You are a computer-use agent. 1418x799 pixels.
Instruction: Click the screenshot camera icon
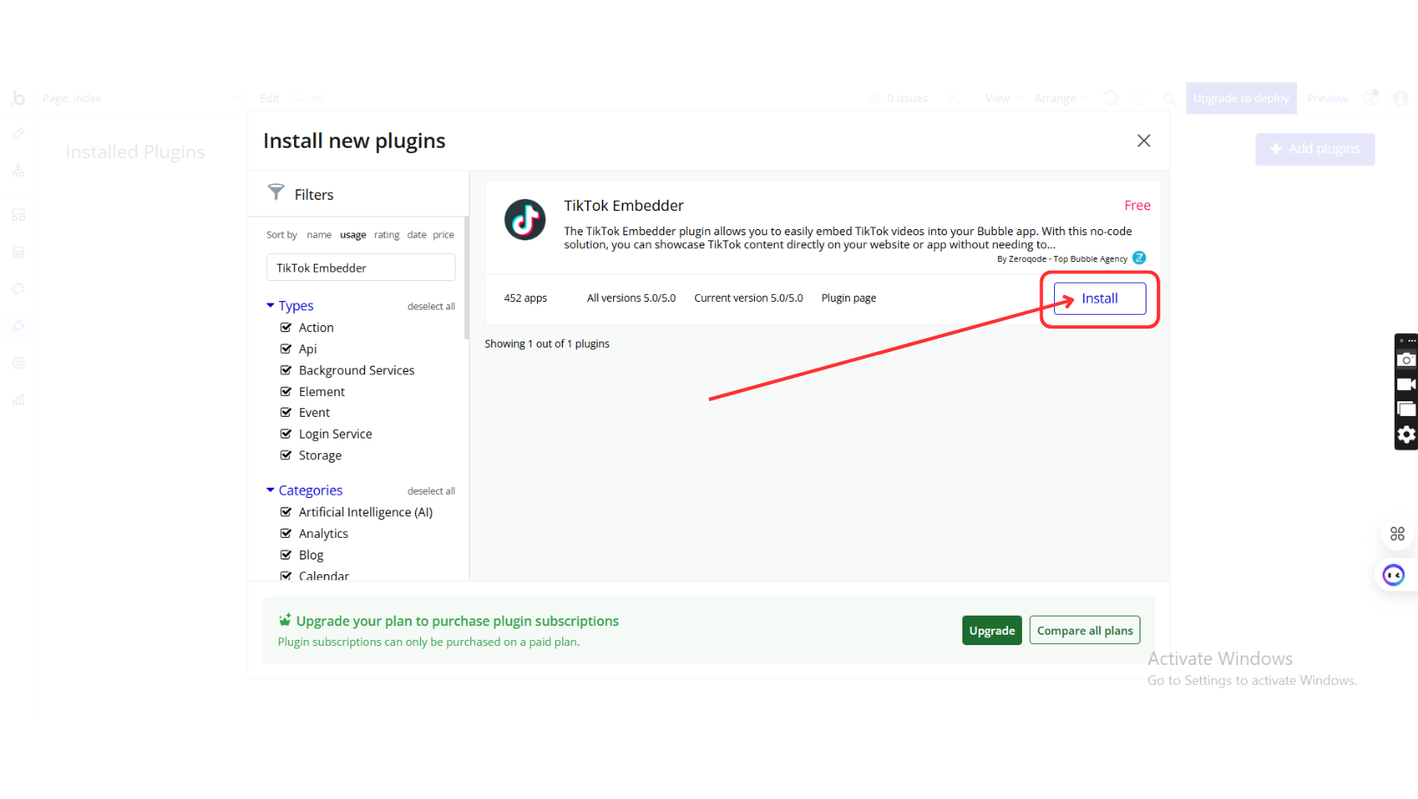(1407, 360)
